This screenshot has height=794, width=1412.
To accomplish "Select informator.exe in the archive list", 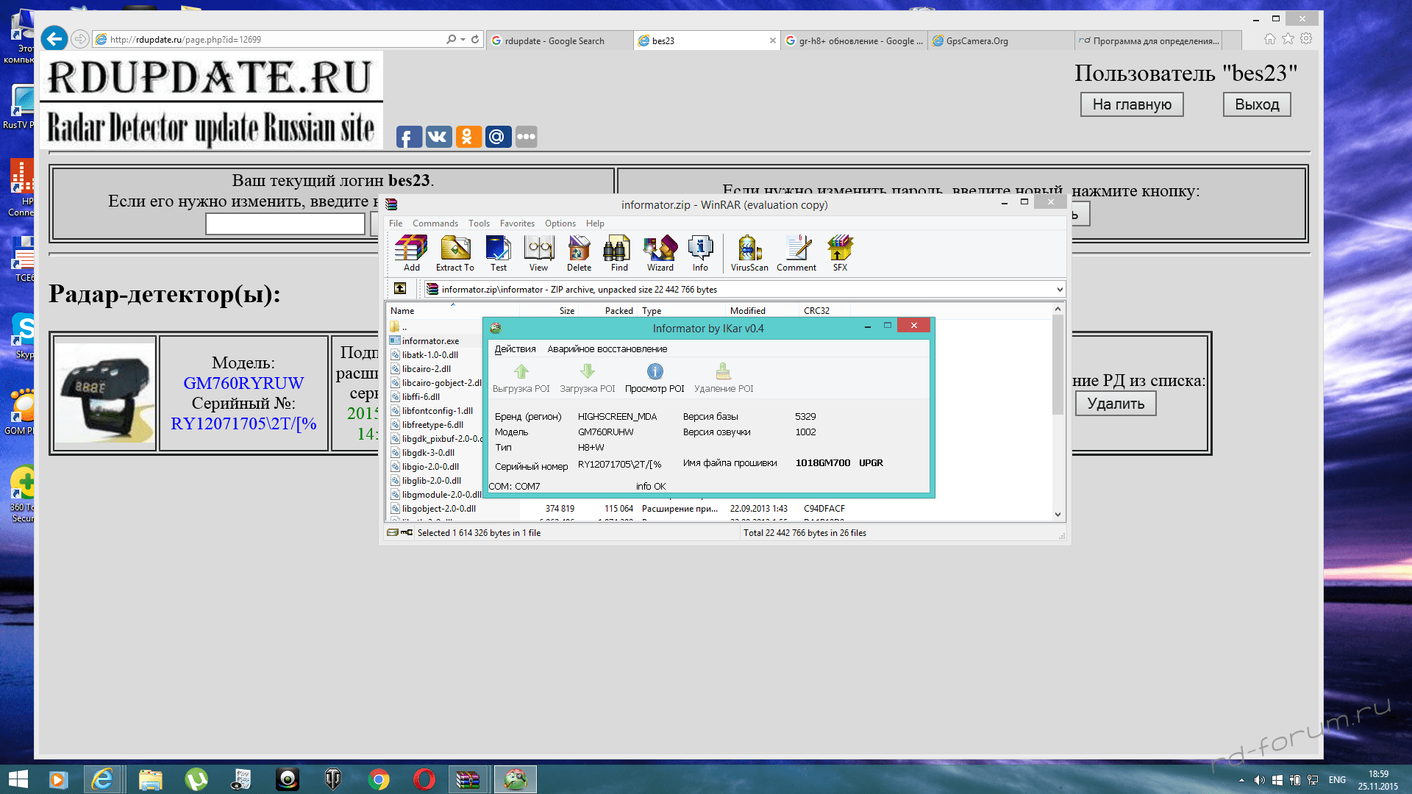I will 430,341.
